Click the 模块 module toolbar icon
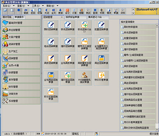The height and width of the screenshot is (136, 159). (x=109, y=11)
